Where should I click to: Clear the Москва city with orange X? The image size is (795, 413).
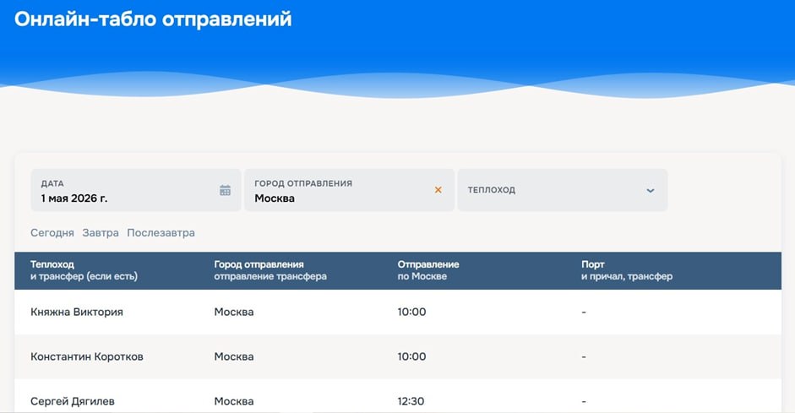[x=438, y=190]
